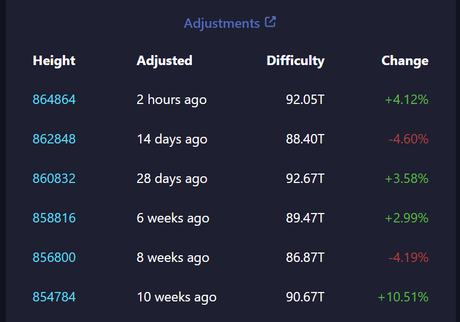Click the '10 weeks ago' timestamp
The width and height of the screenshot is (460, 322).
click(176, 297)
